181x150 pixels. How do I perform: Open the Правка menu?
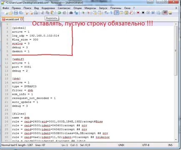click(16, 8)
